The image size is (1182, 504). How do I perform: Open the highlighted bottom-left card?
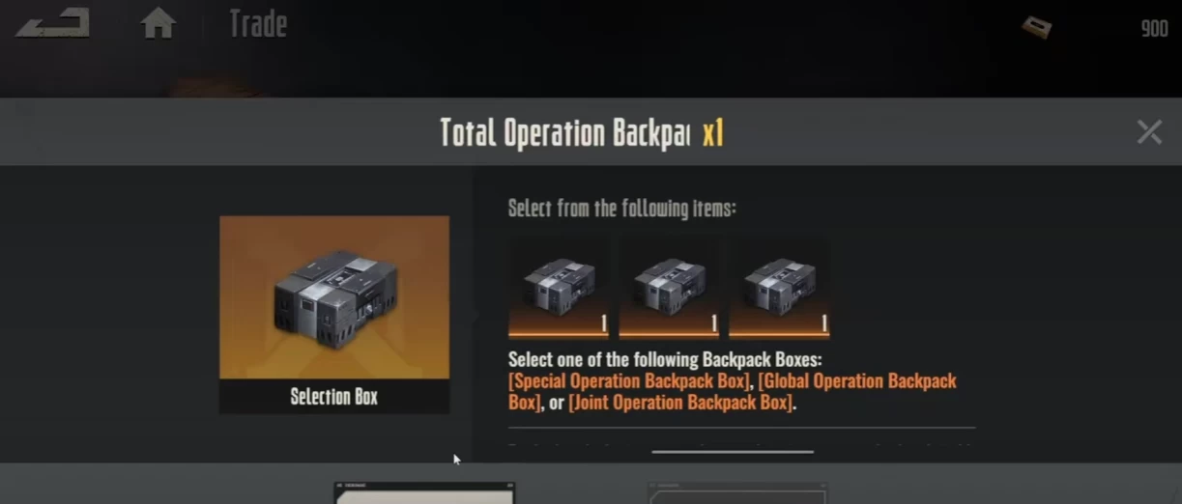(x=424, y=492)
